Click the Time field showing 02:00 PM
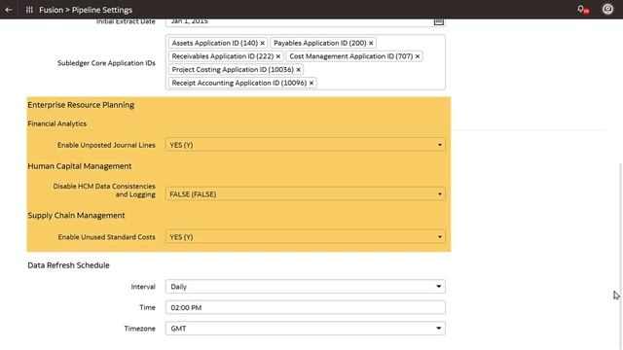This screenshot has height=350, width=623. 305,307
